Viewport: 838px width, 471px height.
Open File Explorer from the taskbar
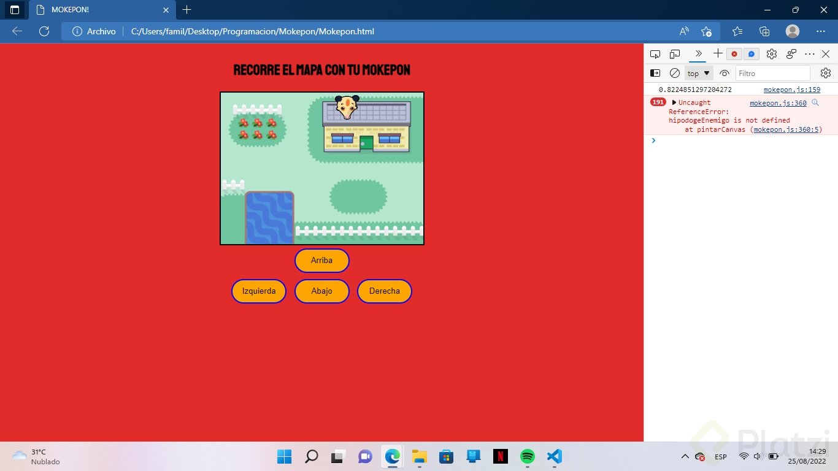pos(419,456)
